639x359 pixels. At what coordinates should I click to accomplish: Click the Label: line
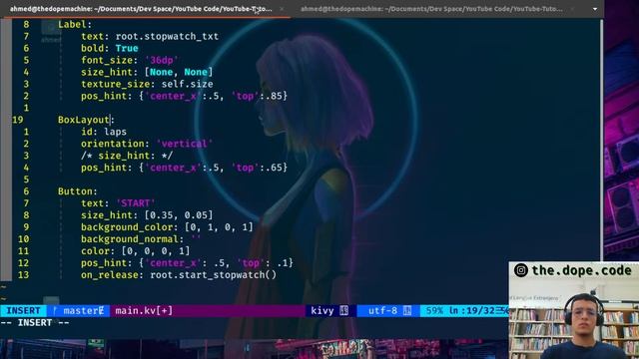(75, 24)
